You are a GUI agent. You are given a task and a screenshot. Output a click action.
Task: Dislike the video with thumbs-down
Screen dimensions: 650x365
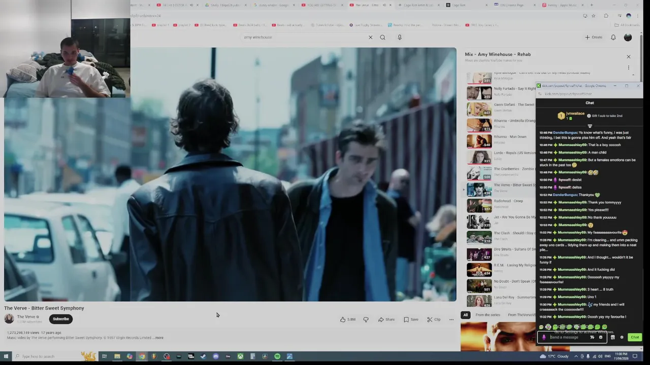pyautogui.click(x=366, y=319)
